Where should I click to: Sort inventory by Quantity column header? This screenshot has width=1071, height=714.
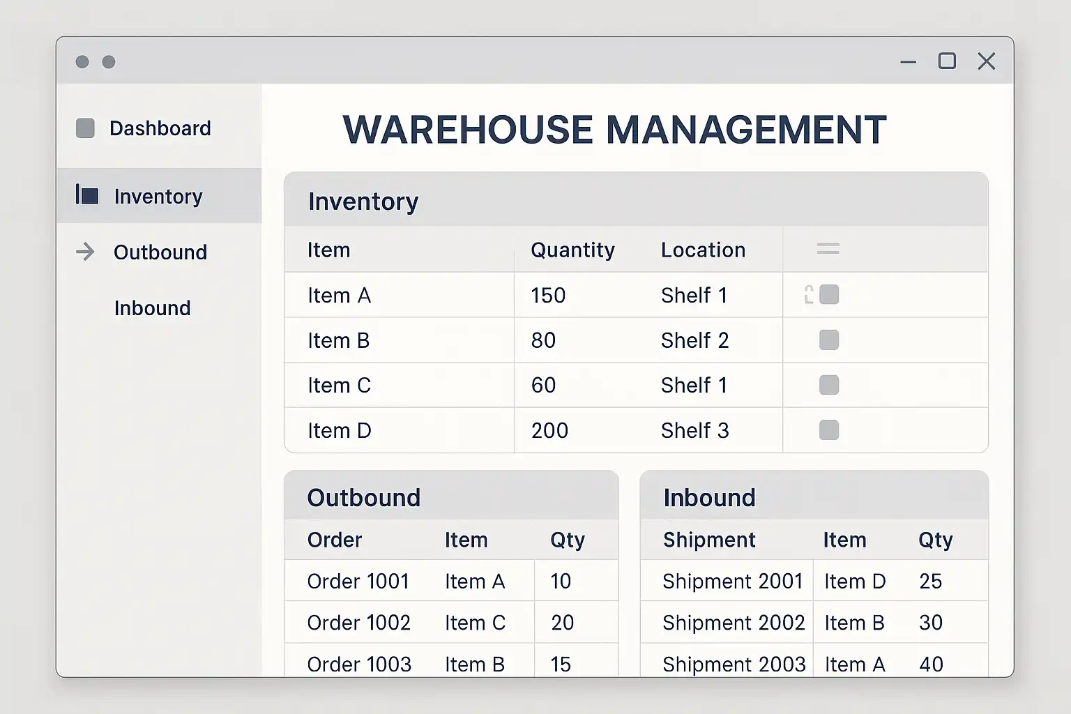click(572, 250)
